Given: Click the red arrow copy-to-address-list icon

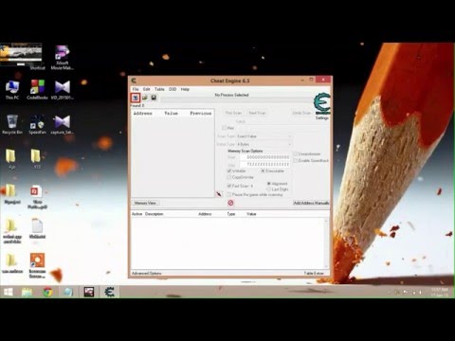Looking at the screenshot, I should pyautogui.click(x=219, y=194).
